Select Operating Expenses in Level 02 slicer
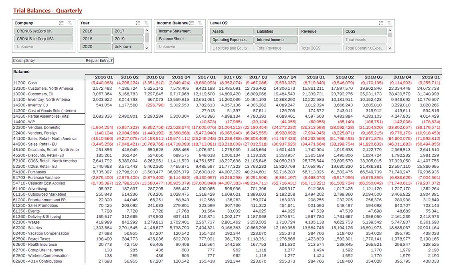This screenshot has height=275, width=457. (232, 40)
